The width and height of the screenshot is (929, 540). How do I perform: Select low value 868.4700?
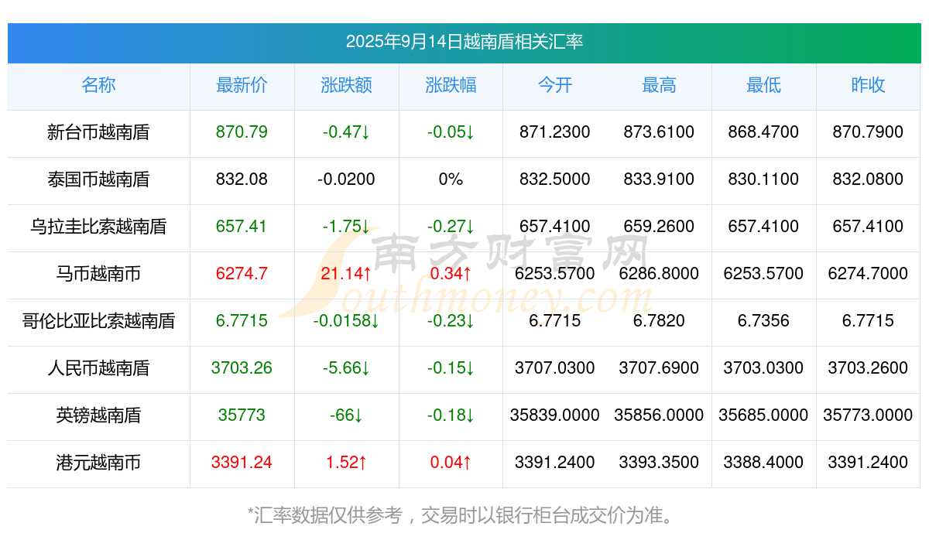click(x=763, y=132)
